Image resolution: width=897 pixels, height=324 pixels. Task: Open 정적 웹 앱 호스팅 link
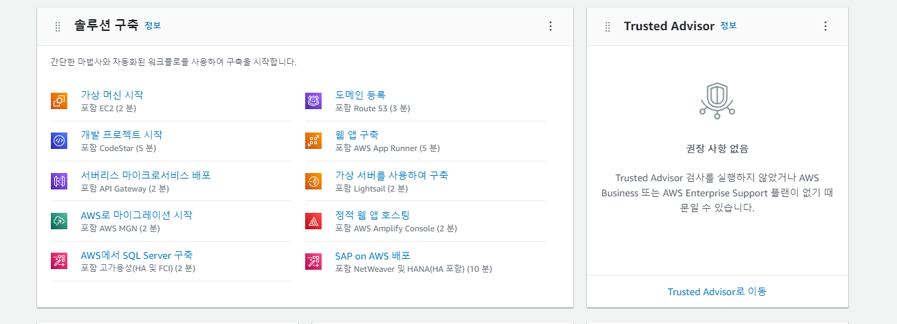click(373, 215)
